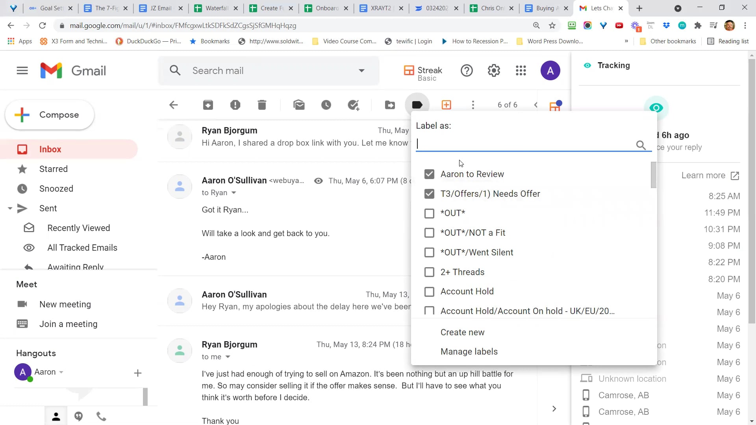Delete the conversation with trash icon

[x=262, y=105]
